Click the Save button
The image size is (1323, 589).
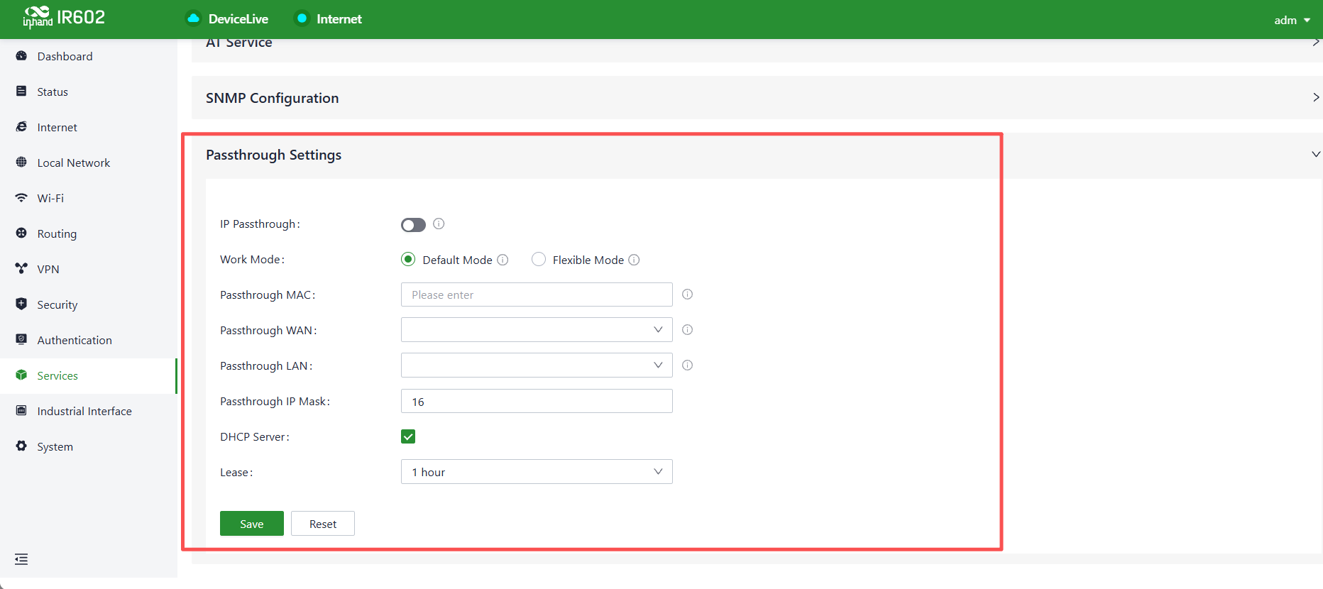252,524
